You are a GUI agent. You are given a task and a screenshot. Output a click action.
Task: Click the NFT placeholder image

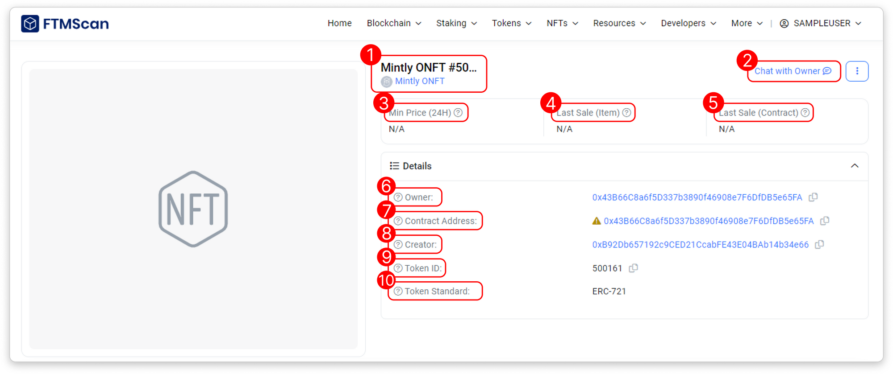[193, 209]
